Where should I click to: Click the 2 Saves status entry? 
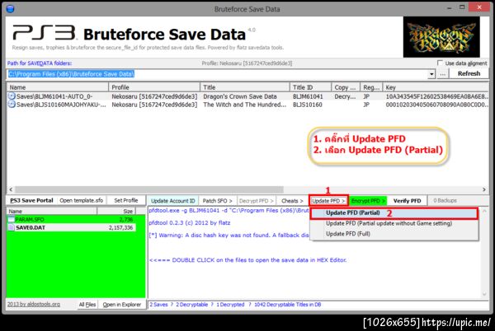click(158, 305)
